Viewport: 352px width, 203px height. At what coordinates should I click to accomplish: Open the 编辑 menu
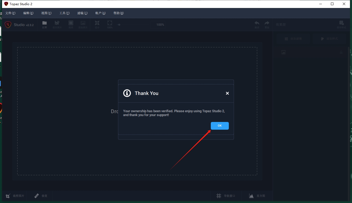(28, 13)
